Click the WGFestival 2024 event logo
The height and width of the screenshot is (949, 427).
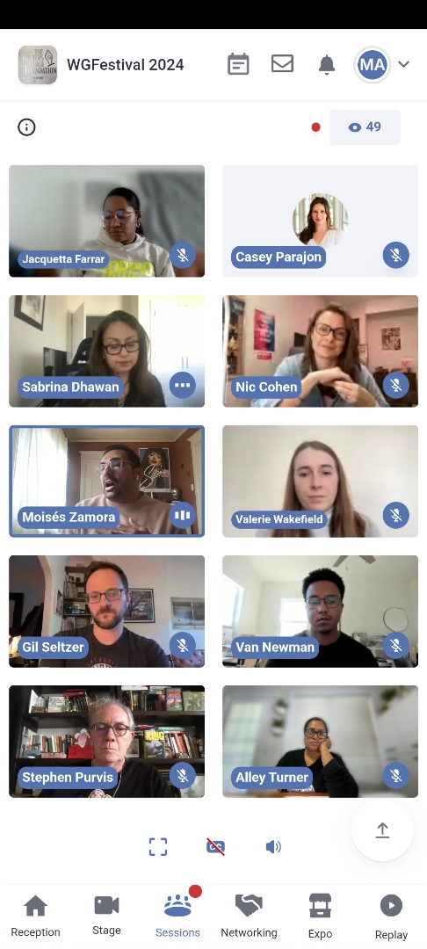pyautogui.click(x=38, y=65)
